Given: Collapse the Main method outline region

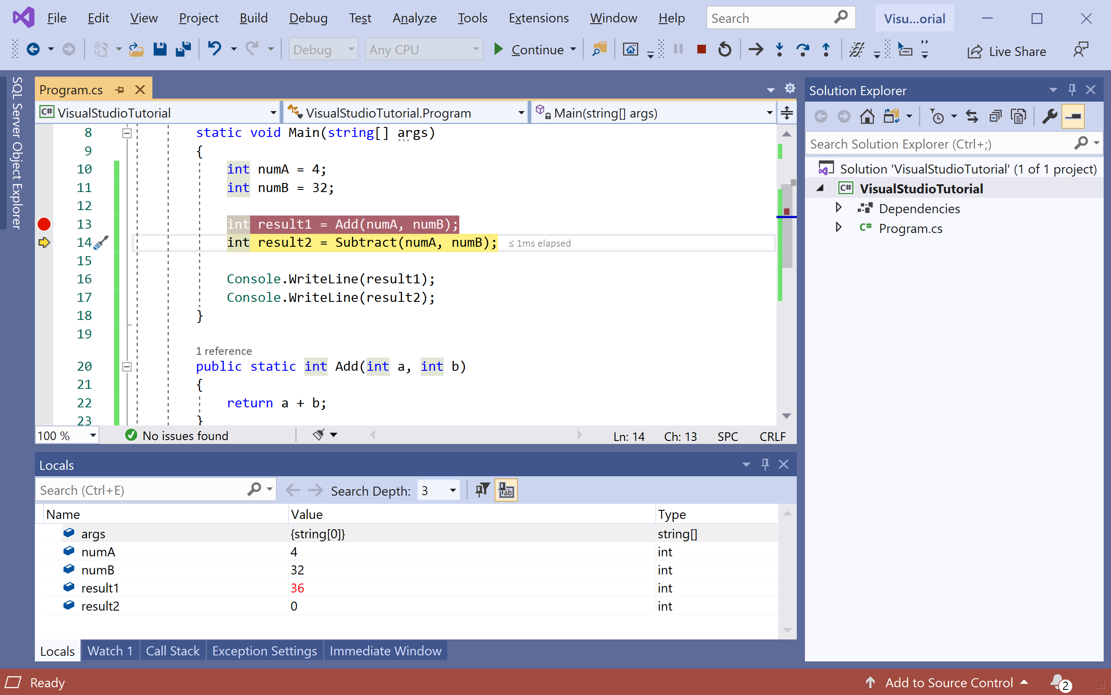Looking at the screenshot, I should point(127,133).
